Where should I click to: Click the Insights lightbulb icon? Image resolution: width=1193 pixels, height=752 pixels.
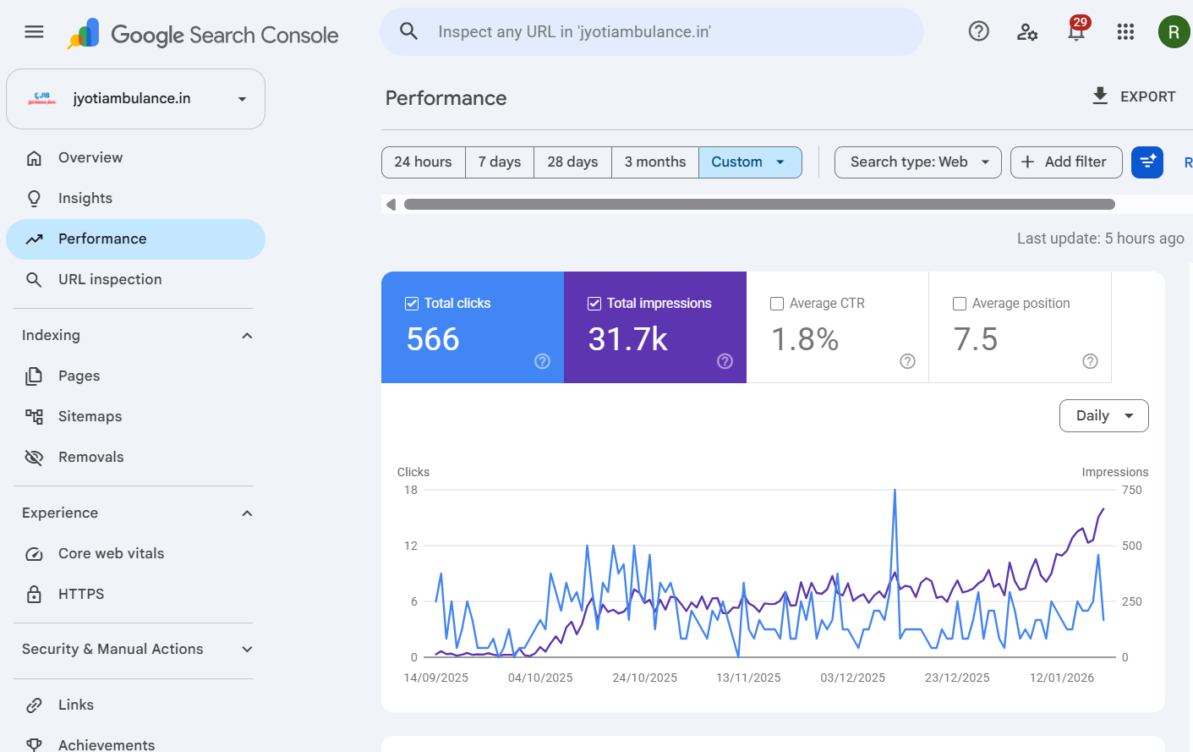tap(34, 199)
